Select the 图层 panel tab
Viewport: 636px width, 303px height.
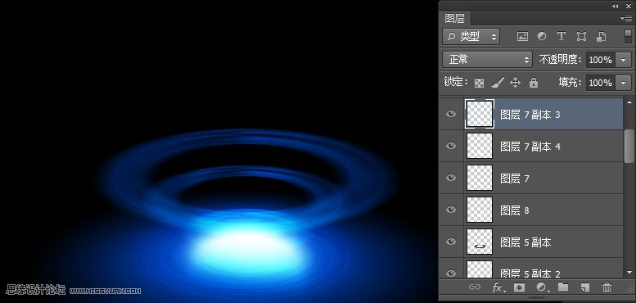click(x=454, y=18)
